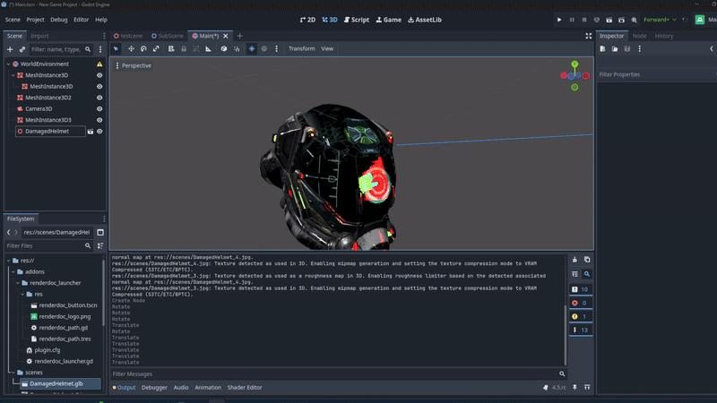Hide the Camera3D node with eye icon
Image resolution: width=717 pixels, height=403 pixels.
pos(99,109)
